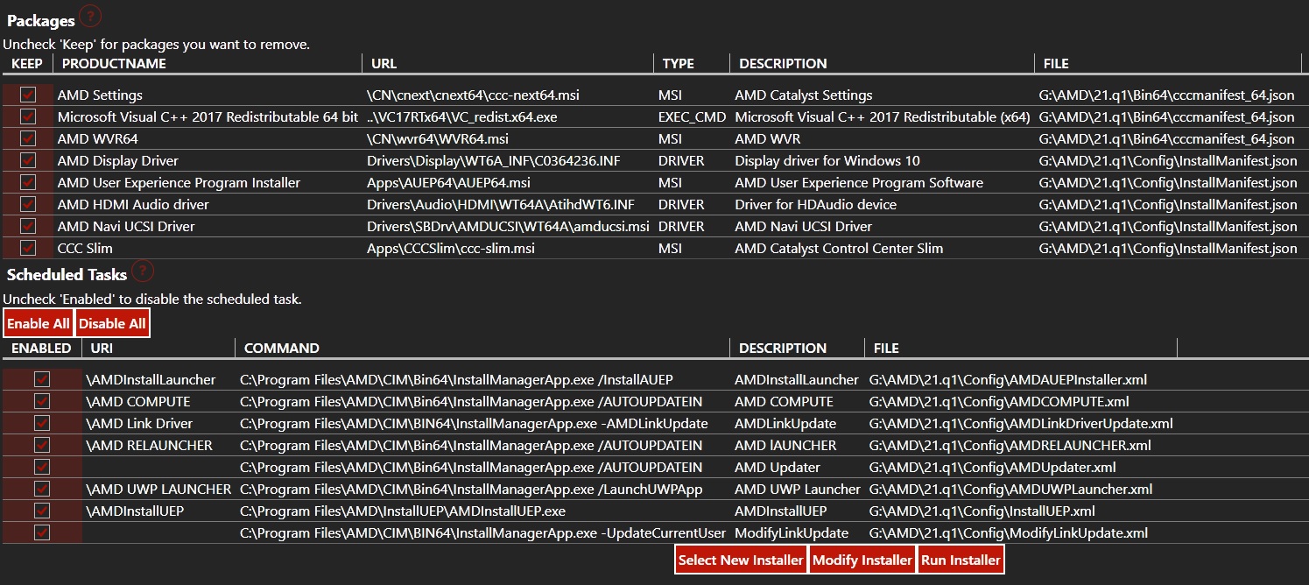Select the ModifyLinkUpdate.xml file cell
The image size is (1309, 585).
(x=1009, y=532)
